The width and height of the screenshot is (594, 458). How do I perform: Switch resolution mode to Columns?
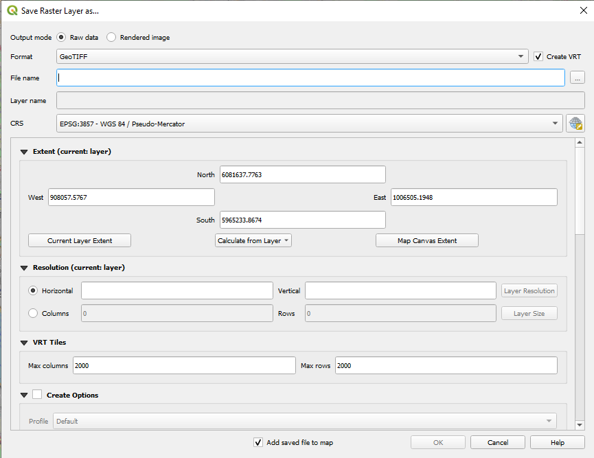[32, 313]
